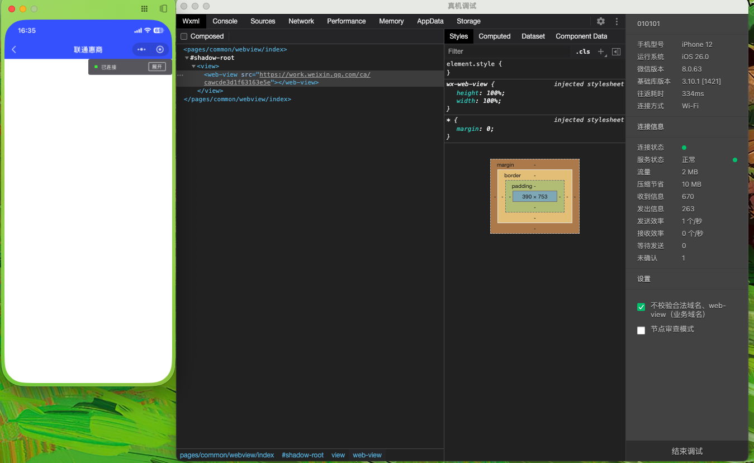This screenshot has width=754, height=463.
Task: Collapse the <view> node triangle
Action: [x=193, y=67]
